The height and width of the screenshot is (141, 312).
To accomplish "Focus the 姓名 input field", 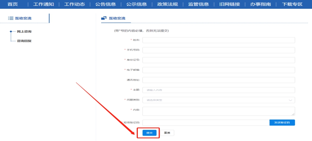I will (x=218, y=40).
